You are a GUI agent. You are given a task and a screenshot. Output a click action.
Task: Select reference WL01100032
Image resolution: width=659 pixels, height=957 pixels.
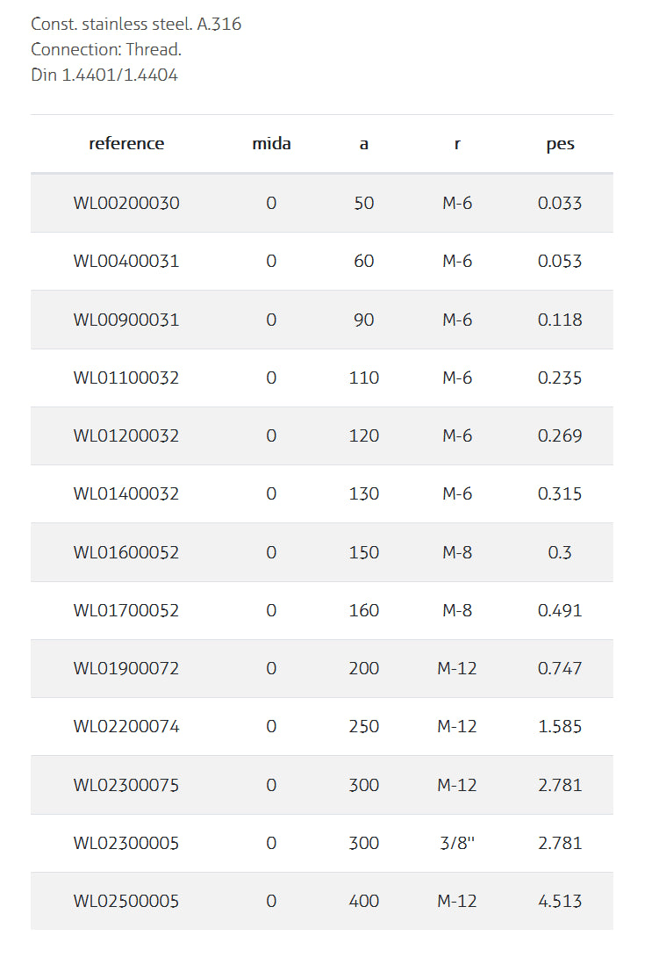126,378
